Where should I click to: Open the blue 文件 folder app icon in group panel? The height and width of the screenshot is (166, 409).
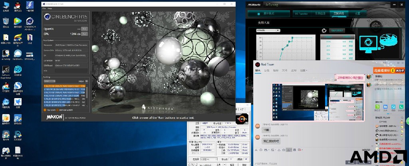click(385, 108)
